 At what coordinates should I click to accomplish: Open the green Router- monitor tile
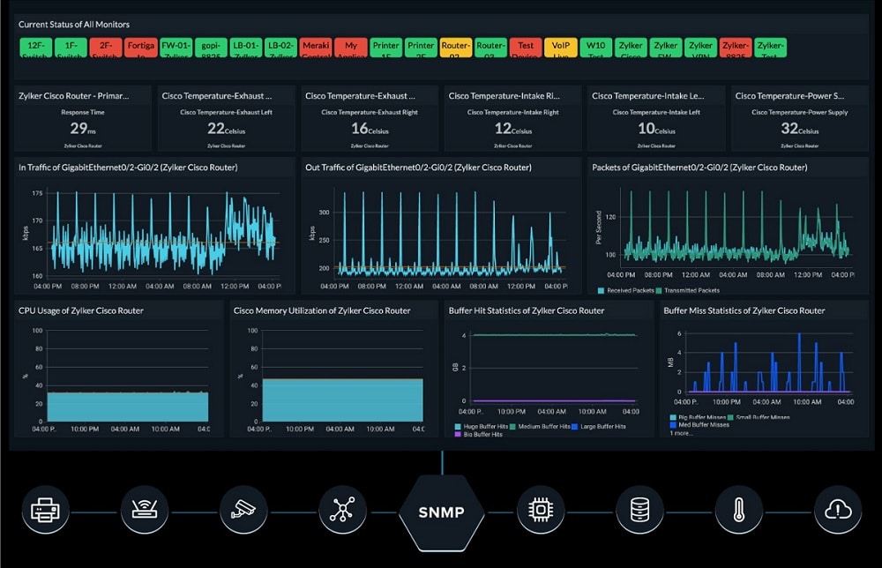click(490, 48)
